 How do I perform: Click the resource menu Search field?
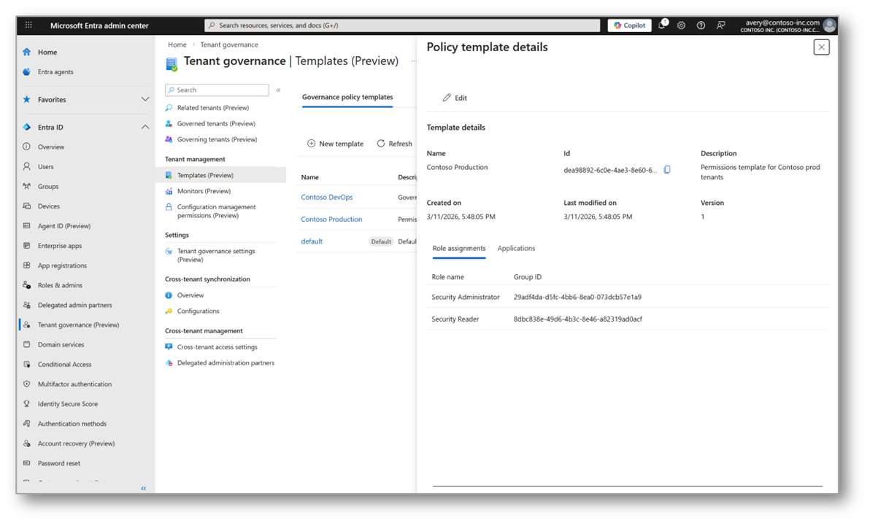(217, 90)
